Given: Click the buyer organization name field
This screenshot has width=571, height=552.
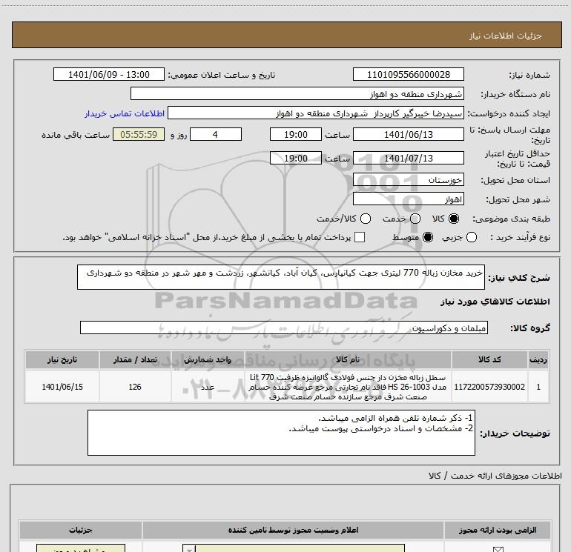Looking at the screenshot, I should tap(297, 93).
